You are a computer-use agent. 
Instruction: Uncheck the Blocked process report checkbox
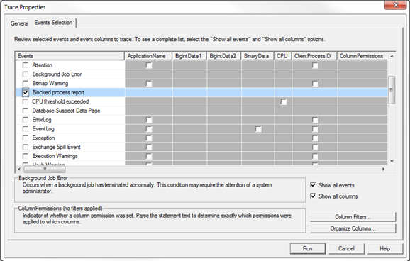tap(26, 92)
